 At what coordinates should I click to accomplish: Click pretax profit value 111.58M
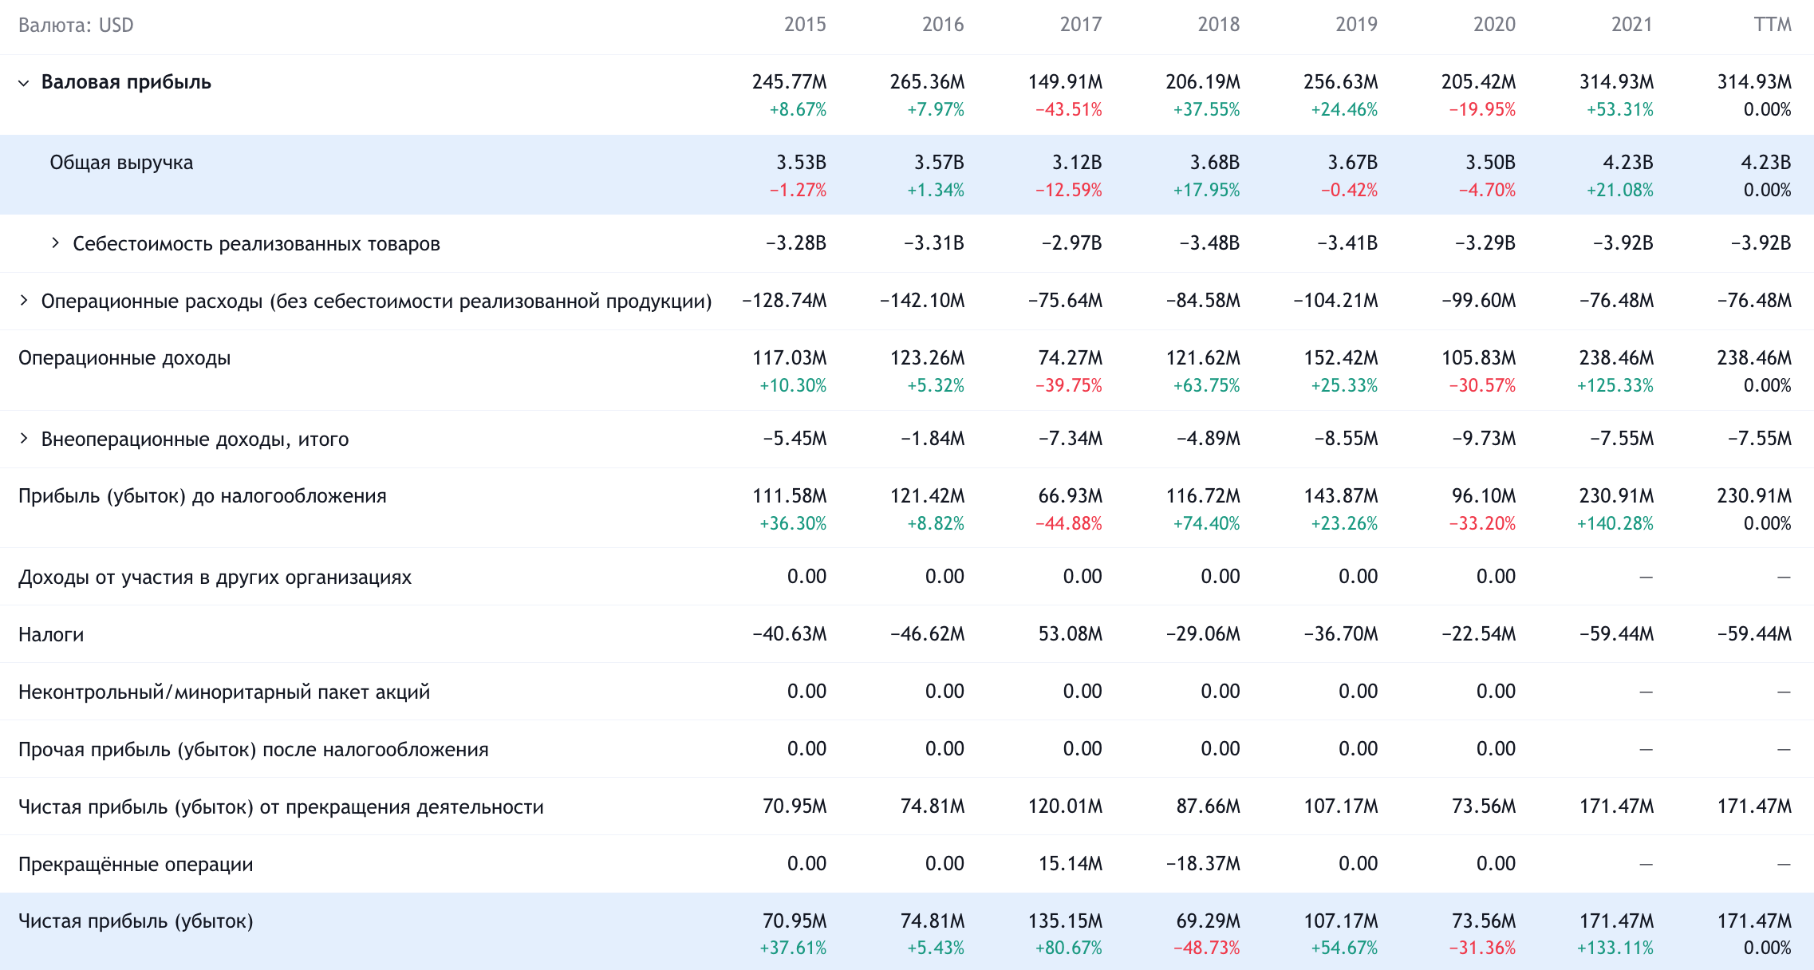point(790,496)
